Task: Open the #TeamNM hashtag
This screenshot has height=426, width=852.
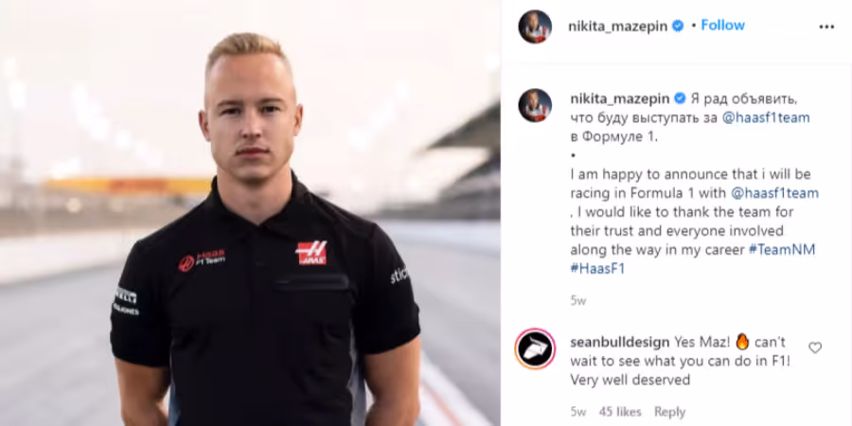Action: [x=782, y=250]
